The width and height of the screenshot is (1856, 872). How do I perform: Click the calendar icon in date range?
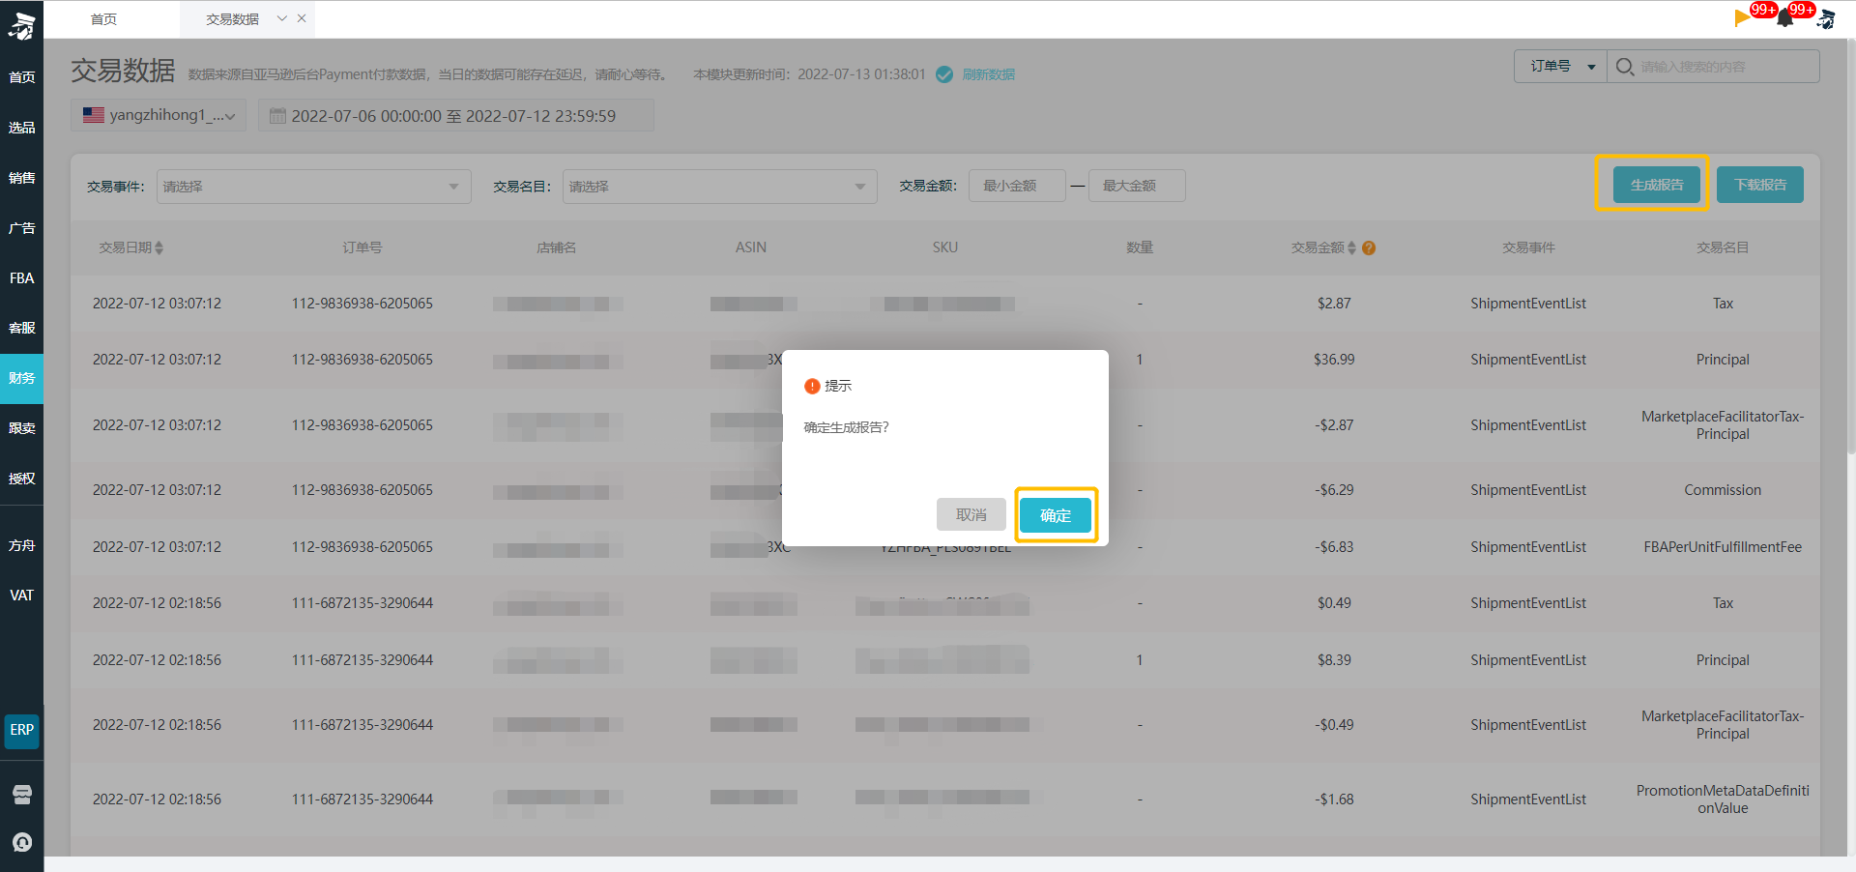pyautogui.click(x=277, y=116)
